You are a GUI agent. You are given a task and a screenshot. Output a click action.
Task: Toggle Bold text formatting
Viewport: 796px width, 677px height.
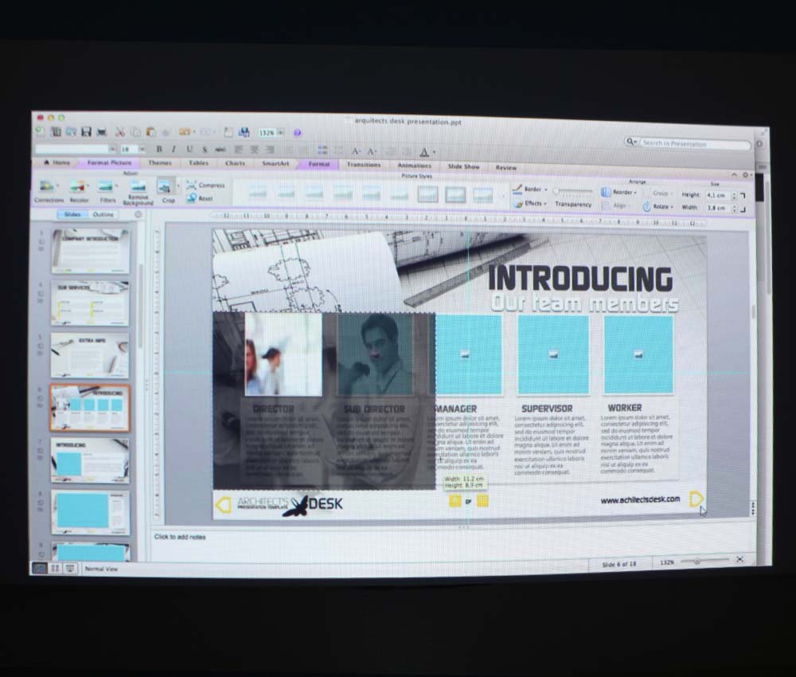159,149
